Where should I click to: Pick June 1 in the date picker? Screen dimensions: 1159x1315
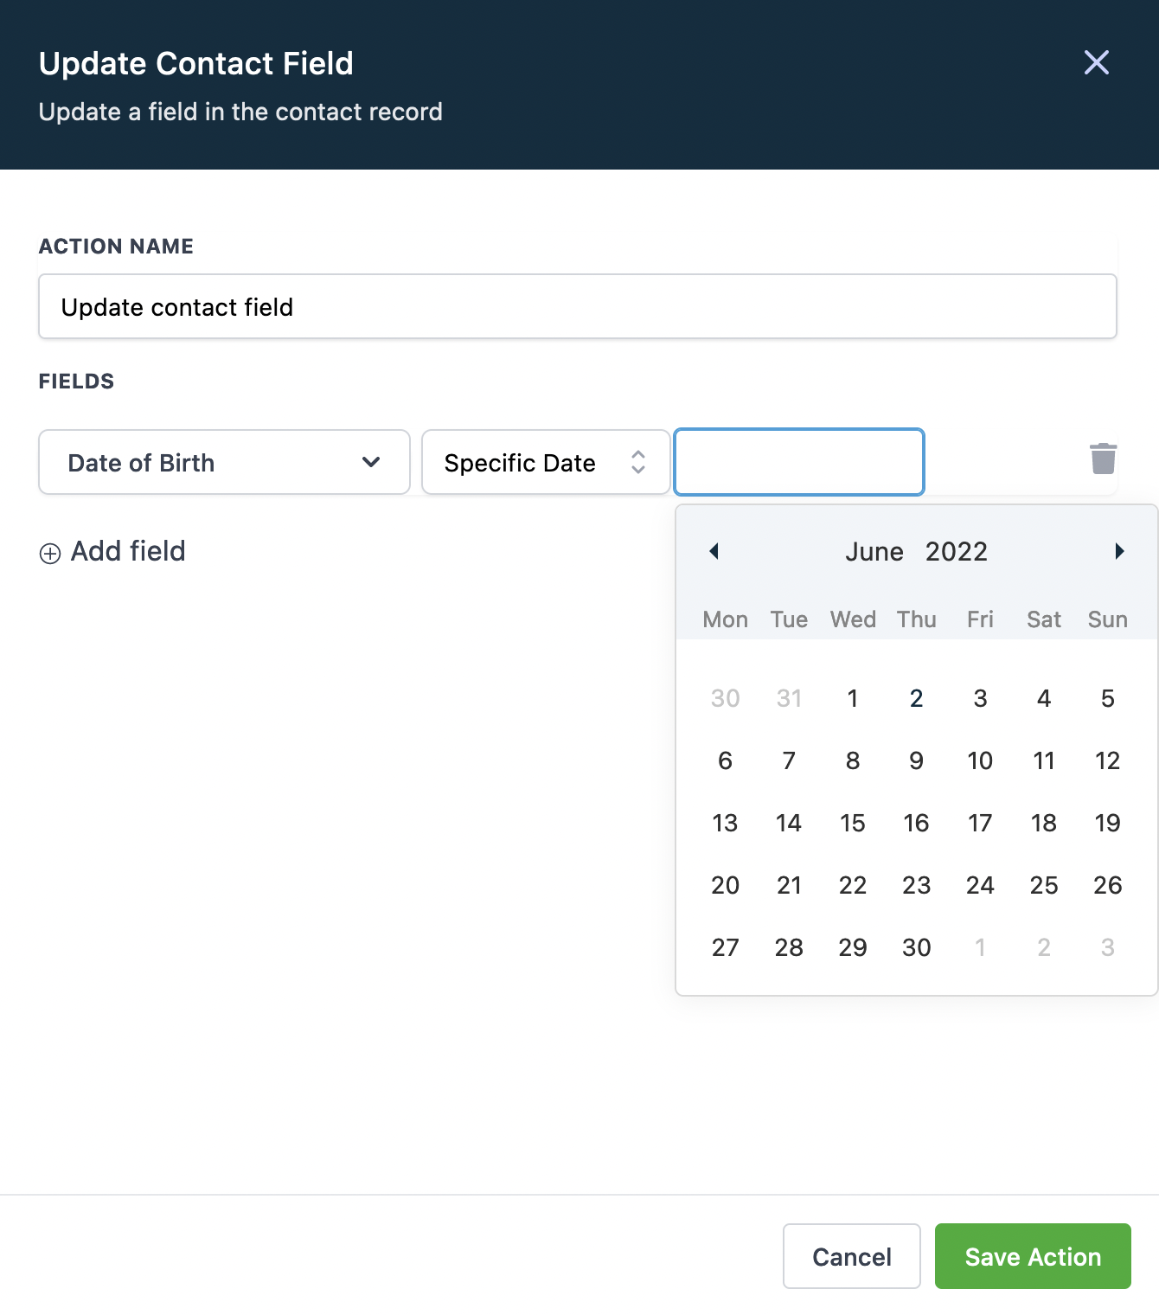point(852,698)
